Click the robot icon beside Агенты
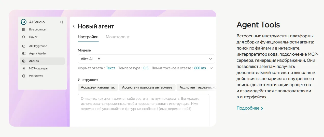The height and width of the screenshot is (137, 324). [24, 61]
